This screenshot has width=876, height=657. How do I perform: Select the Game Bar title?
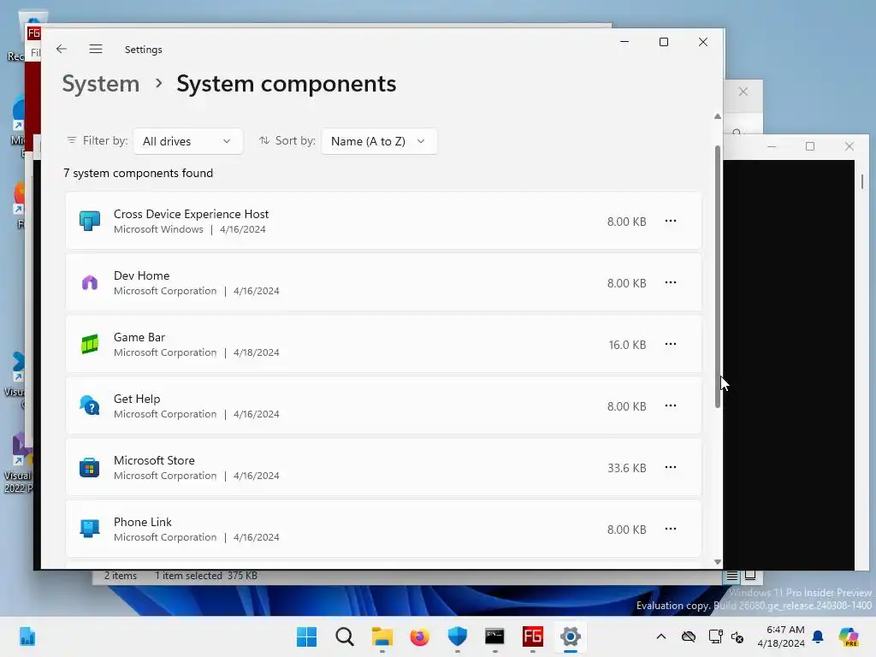pos(139,337)
